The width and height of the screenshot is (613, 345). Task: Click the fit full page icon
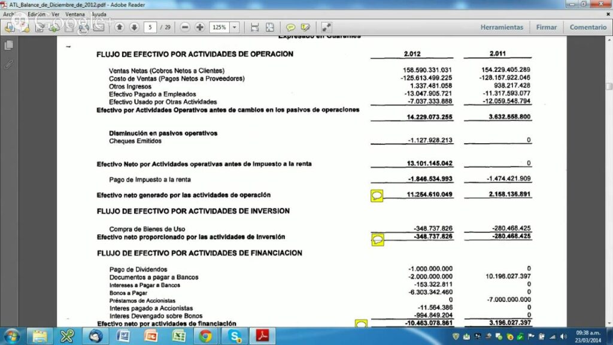click(270, 27)
